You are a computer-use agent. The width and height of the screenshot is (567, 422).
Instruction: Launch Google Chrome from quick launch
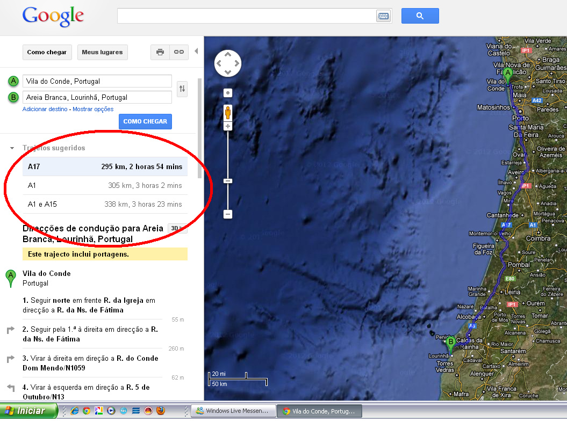pyautogui.click(x=87, y=411)
